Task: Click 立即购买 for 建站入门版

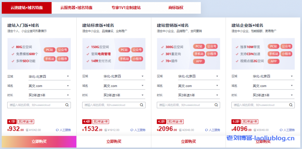Action: point(39,142)
